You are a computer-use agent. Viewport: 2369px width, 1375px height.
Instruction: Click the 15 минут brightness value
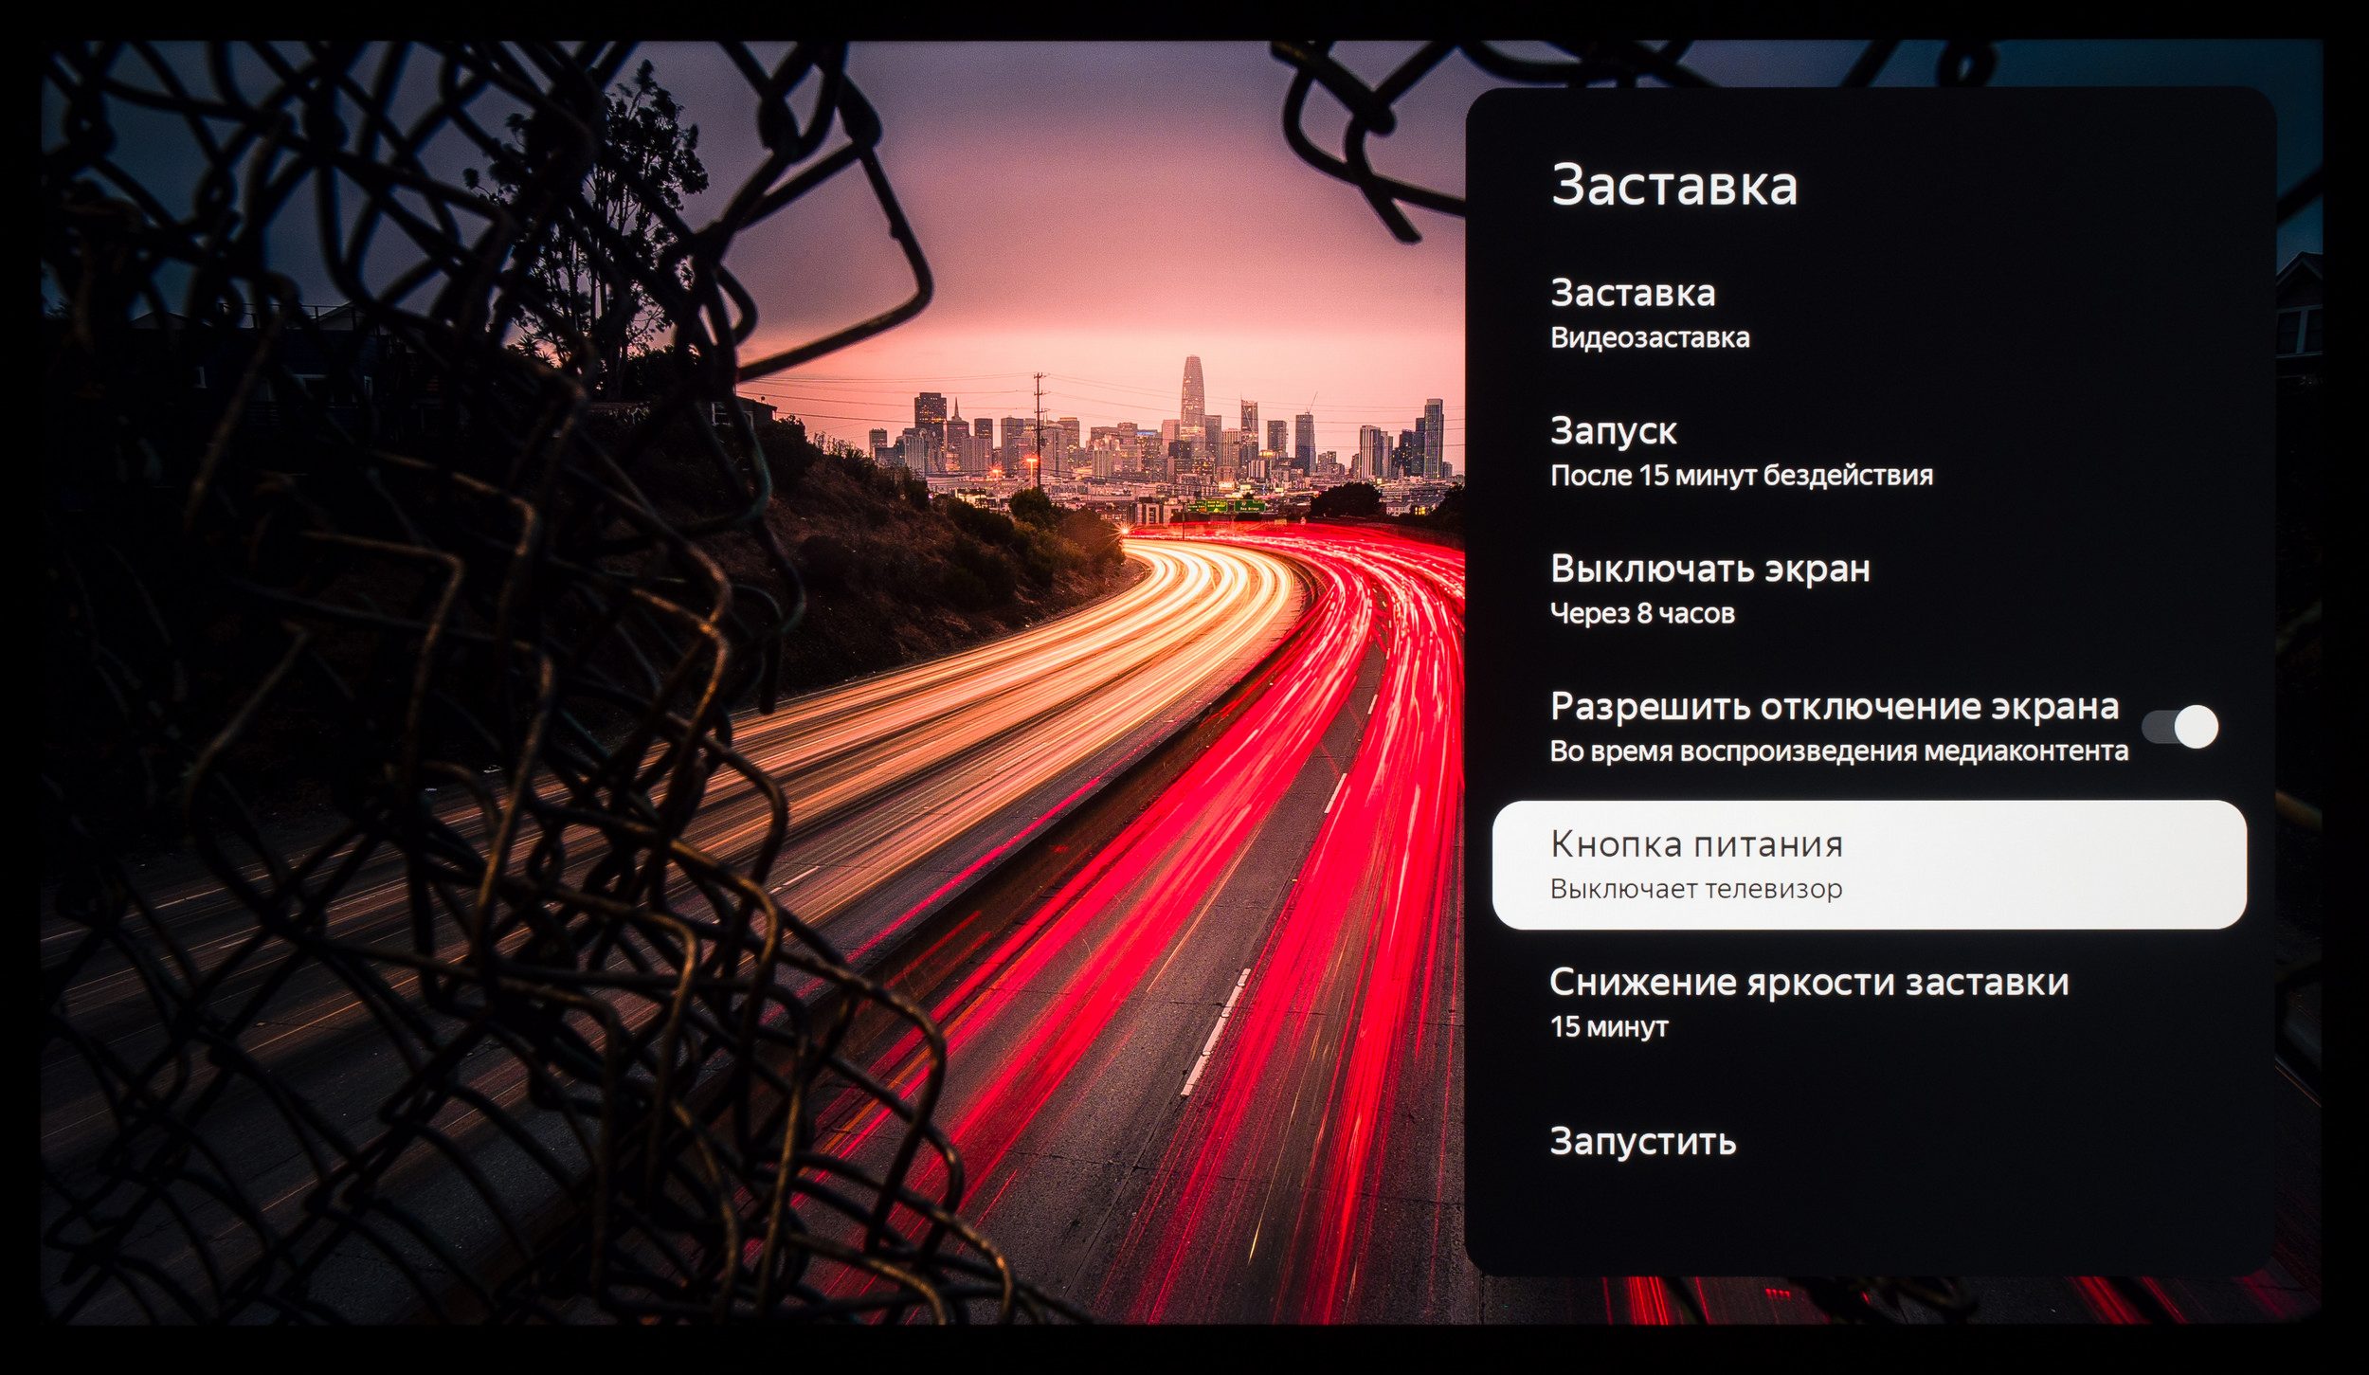[x=1608, y=1027]
